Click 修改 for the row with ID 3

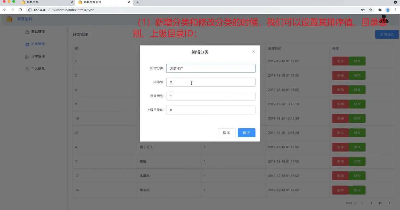(357, 61)
